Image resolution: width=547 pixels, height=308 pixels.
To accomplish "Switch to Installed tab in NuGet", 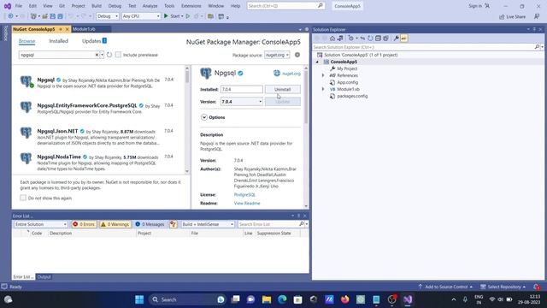I will click(59, 41).
